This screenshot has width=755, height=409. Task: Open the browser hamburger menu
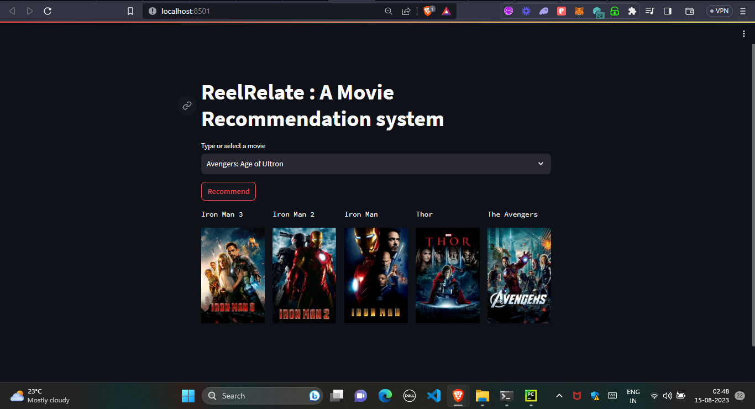tap(742, 11)
